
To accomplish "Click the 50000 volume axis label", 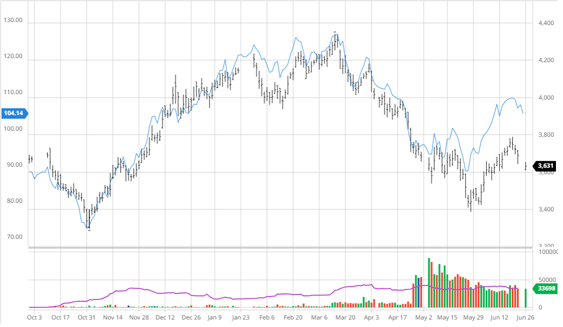I will 546,279.
